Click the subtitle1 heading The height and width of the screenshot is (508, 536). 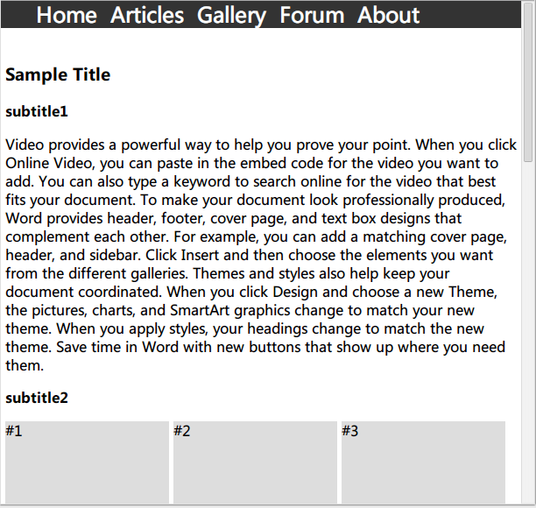37,111
